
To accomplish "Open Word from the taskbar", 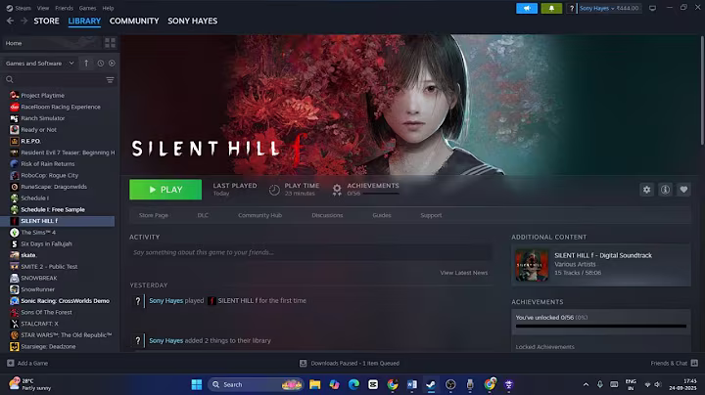I will pyautogui.click(x=412, y=384).
